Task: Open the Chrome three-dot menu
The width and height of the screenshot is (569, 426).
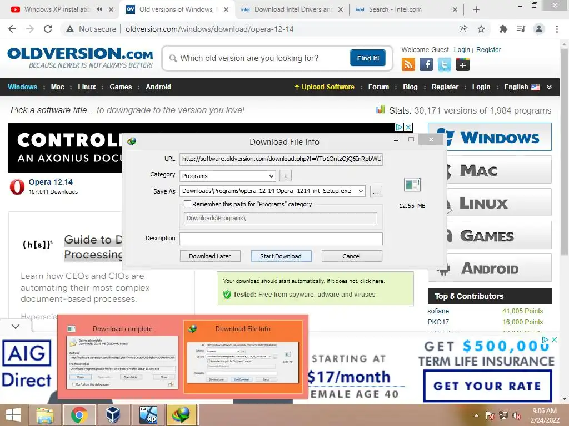Action: tap(557, 29)
